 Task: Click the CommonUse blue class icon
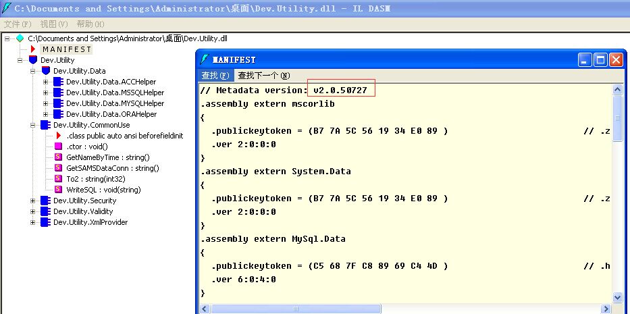[x=45, y=125]
